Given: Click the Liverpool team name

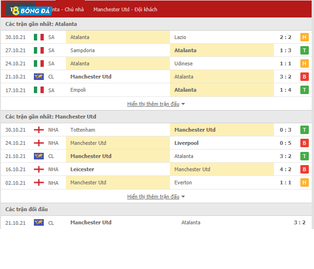Looking at the screenshot, I should pyautogui.click(x=186, y=143).
